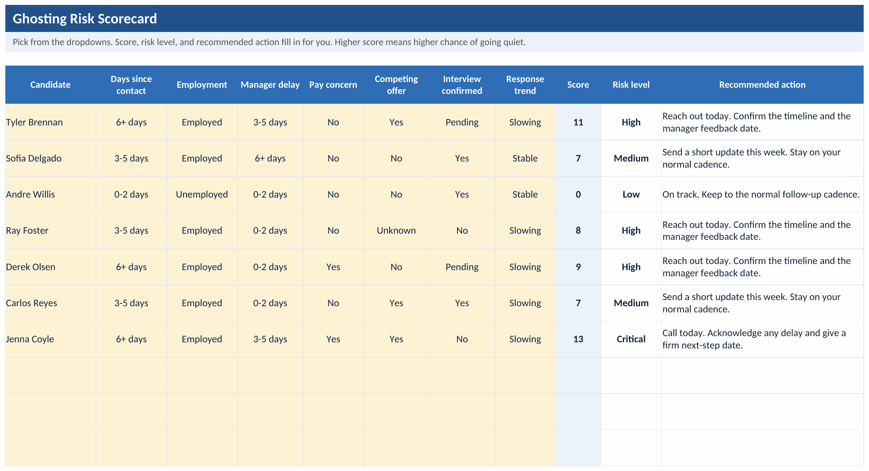Open Tyler Brennan's days since contact dropdown
Image resolution: width=869 pixels, height=471 pixels.
click(x=131, y=122)
